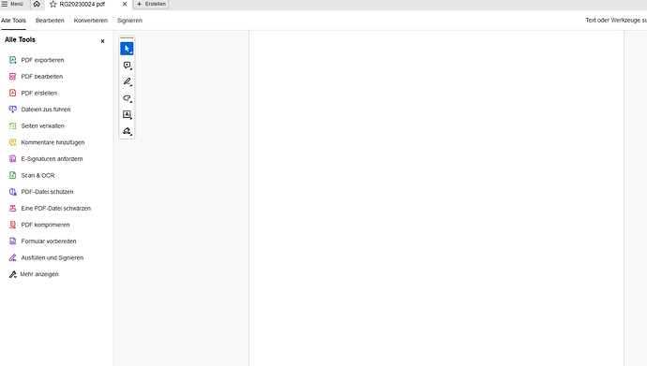Click the E-Signaturen anfordern icon
The image size is (647, 366).
(13, 159)
